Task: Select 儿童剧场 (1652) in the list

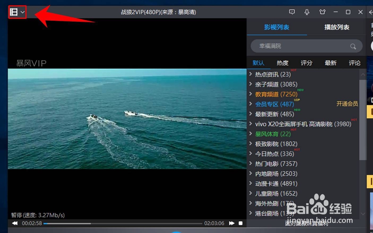Action: [276, 194]
